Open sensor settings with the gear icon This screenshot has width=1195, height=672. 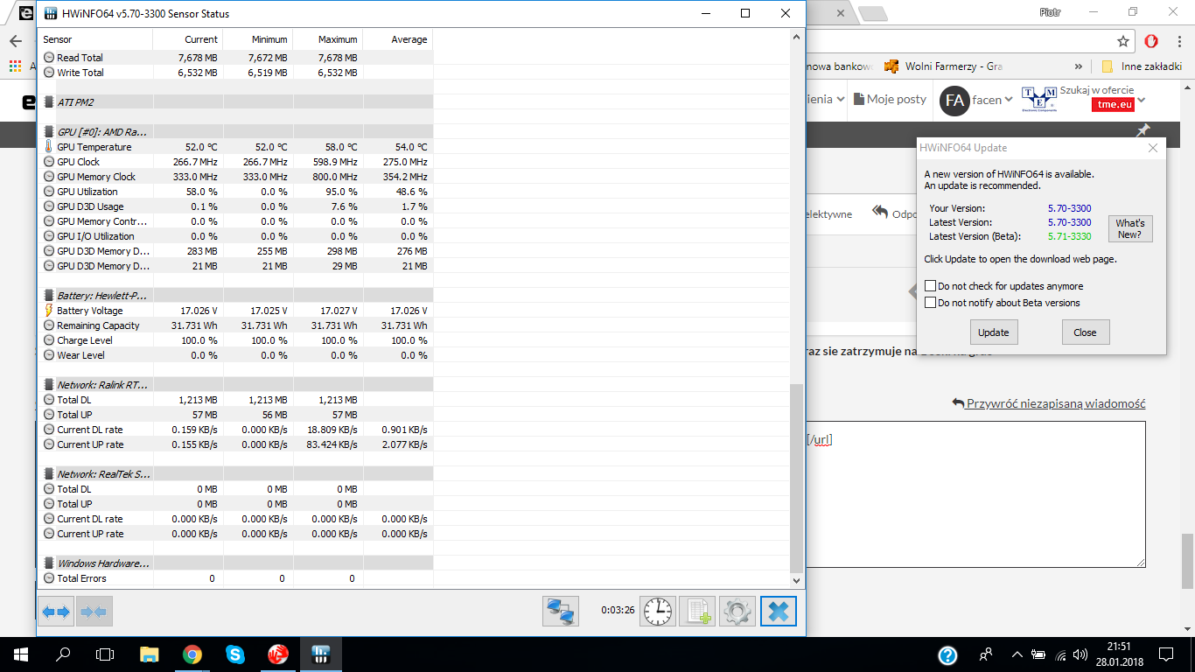(737, 612)
